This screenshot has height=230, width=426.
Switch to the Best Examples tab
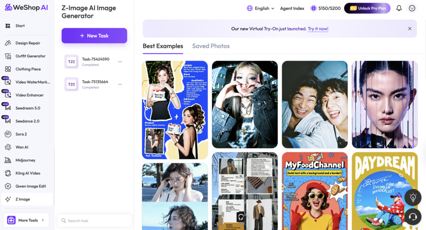163,46
